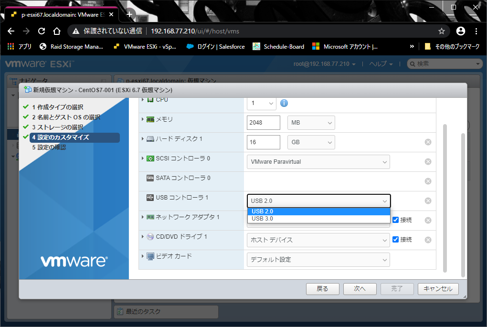Image resolution: width=487 pixels, height=327 pixels.
Task: Click the USB controller 1 icon
Action: 150,198
